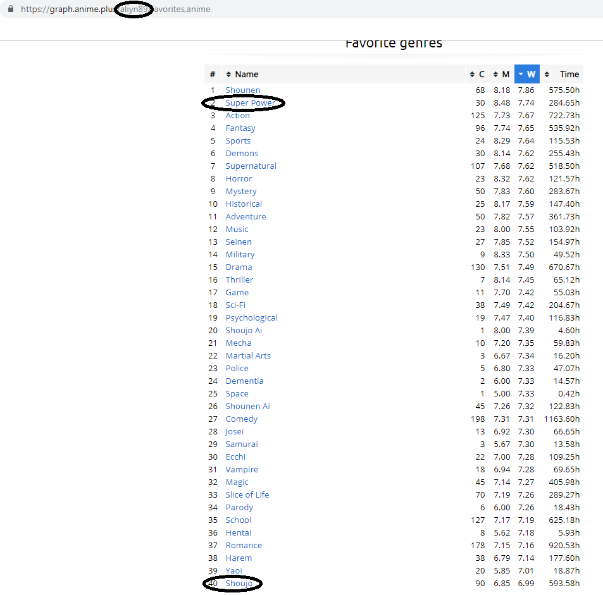Toggle sort on the active W column
The image size is (603, 595).
click(x=526, y=75)
